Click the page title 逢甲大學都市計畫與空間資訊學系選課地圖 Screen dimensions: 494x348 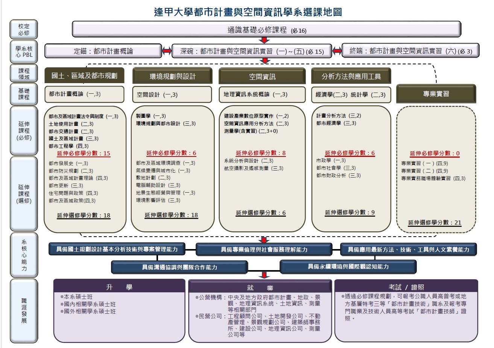248,12
